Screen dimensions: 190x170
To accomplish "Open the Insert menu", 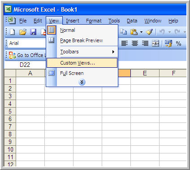I will pyautogui.click(x=73, y=21).
